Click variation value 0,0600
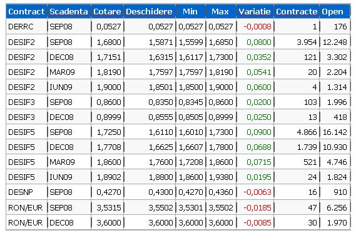The image size is (356, 233). coord(259,87)
